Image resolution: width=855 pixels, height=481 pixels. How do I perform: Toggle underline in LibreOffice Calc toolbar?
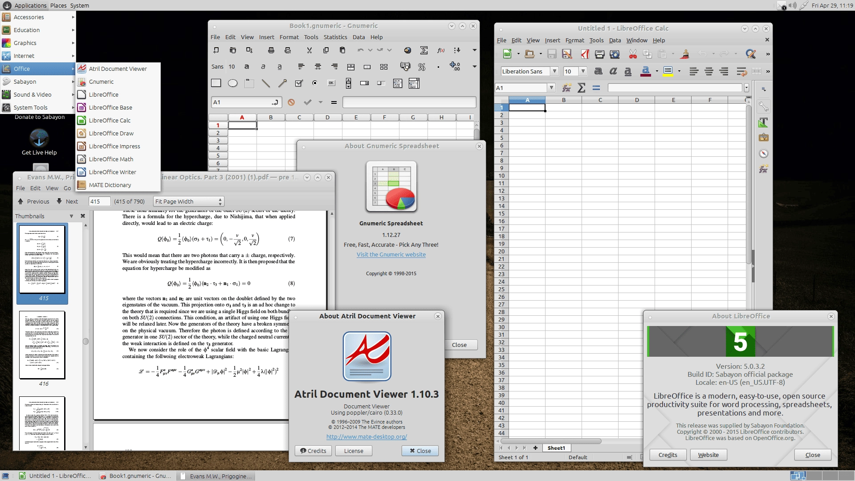coord(628,71)
